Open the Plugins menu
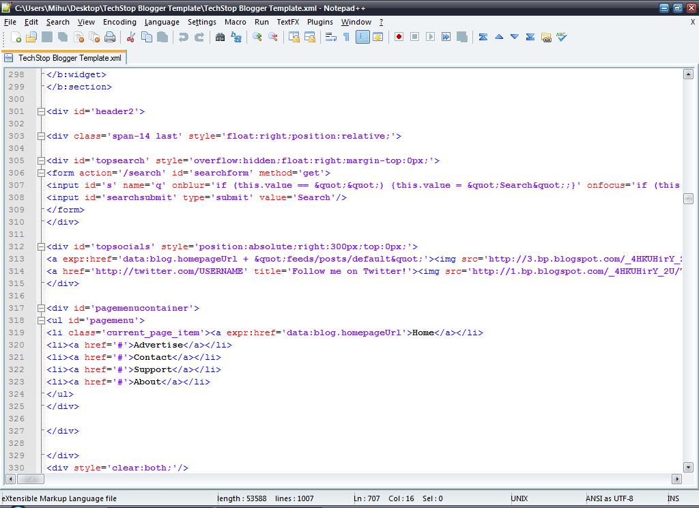The height and width of the screenshot is (508, 699). pos(319,22)
